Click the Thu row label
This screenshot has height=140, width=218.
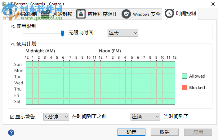pos(18,89)
